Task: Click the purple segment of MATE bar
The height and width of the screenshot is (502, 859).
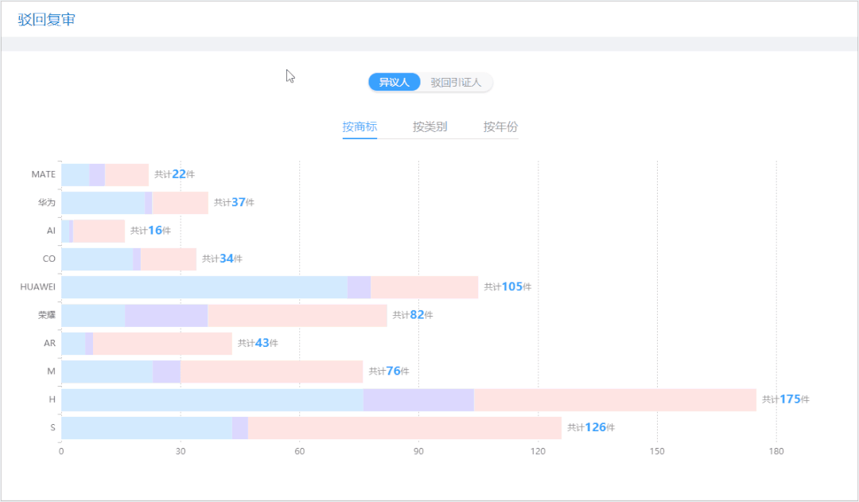Action: (x=98, y=175)
